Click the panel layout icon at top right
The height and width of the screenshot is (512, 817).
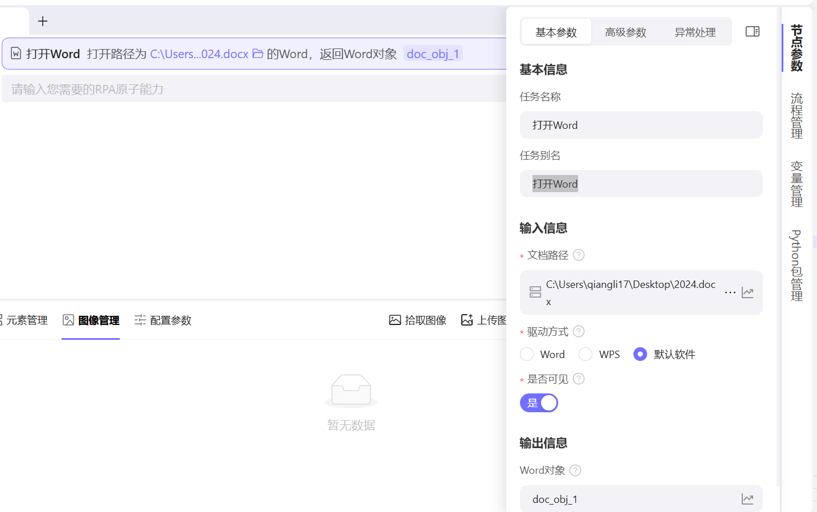point(752,31)
